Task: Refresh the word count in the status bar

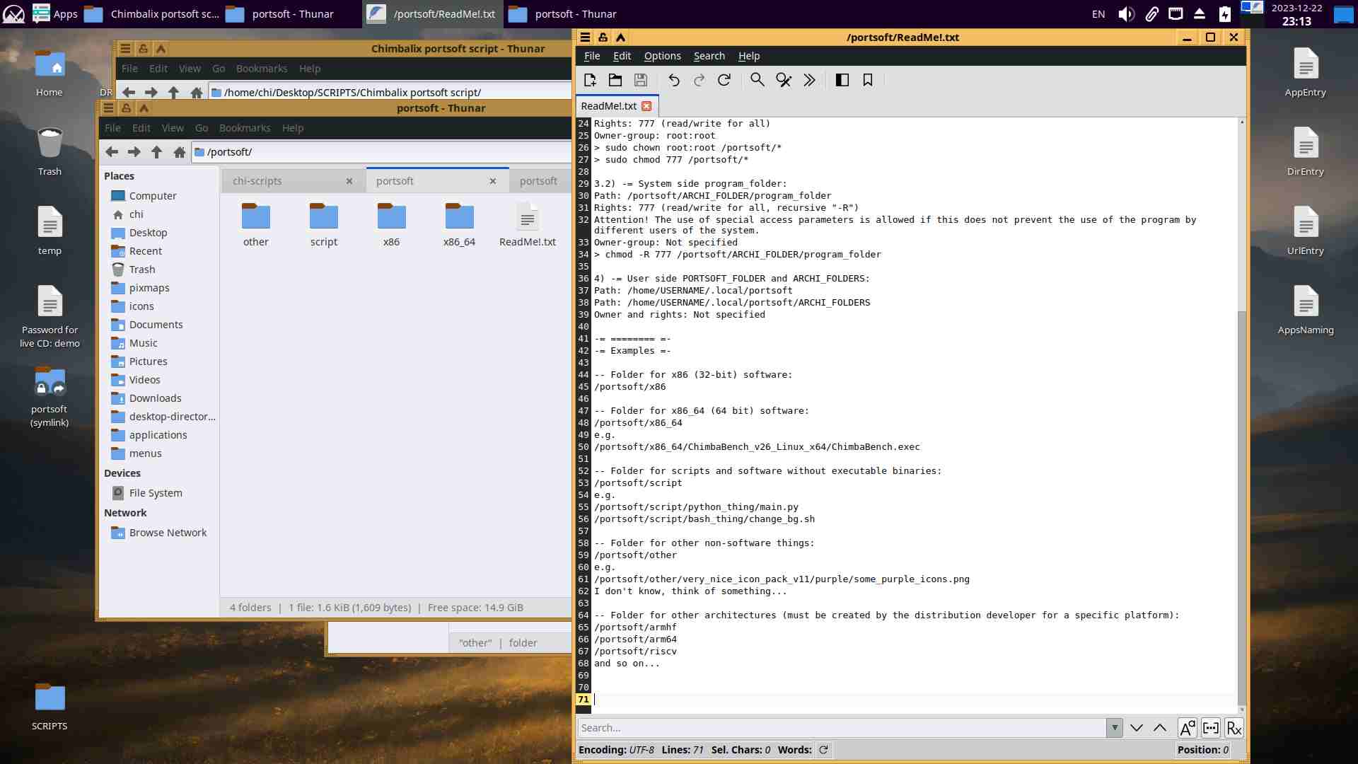Action: pyautogui.click(x=823, y=750)
